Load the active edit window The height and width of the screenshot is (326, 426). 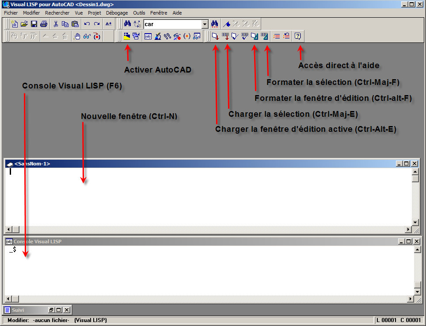pyautogui.click(x=215, y=36)
